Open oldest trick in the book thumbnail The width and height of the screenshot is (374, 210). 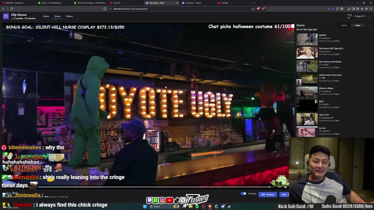click(307, 79)
